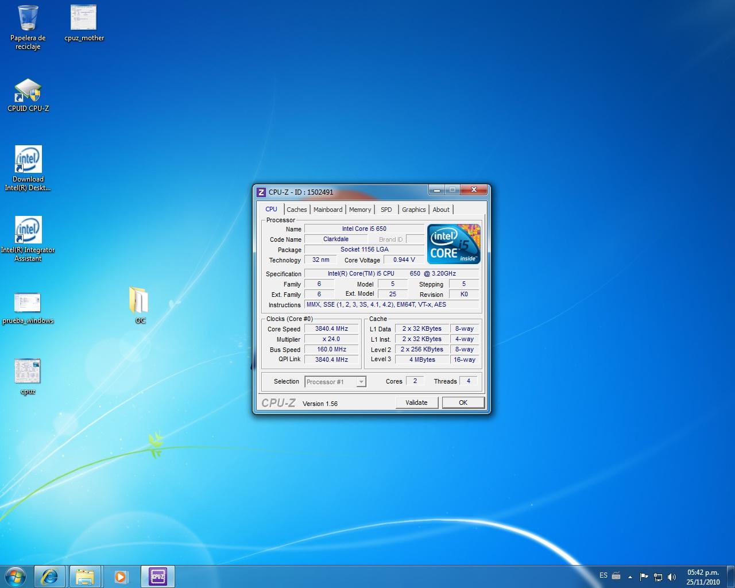Click the Intel Core i5 inside logo
Viewport: 735px width, 588px height.
(454, 244)
